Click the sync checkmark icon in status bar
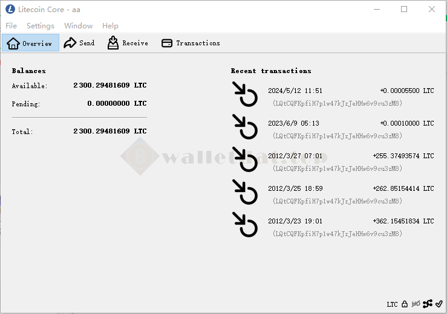 click(439, 304)
